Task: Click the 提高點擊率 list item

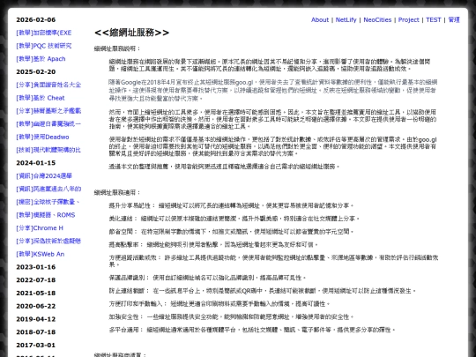Action: (213, 245)
